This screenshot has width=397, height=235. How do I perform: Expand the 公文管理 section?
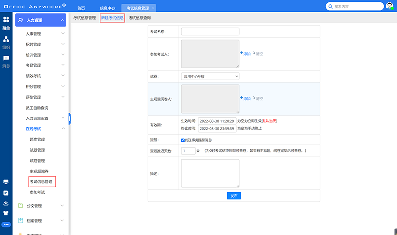pyautogui.click(x=62, y=206)
